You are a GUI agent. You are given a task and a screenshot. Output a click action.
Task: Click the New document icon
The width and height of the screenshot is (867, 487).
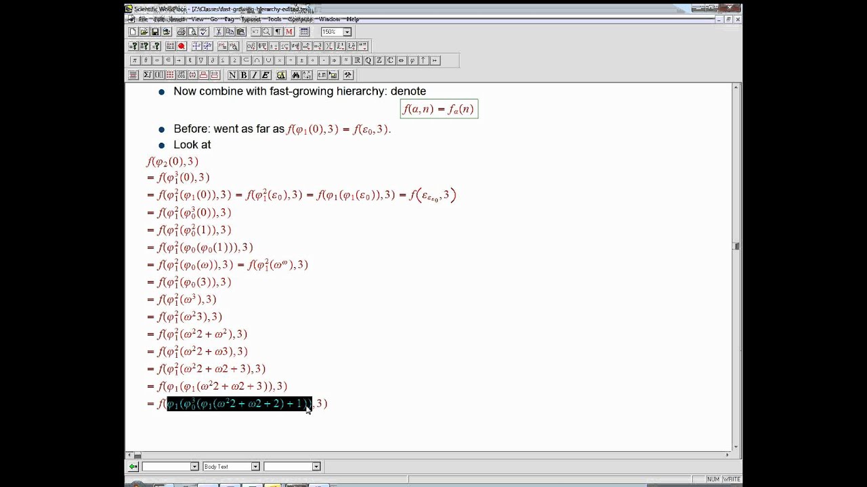(x=133, y=32)
